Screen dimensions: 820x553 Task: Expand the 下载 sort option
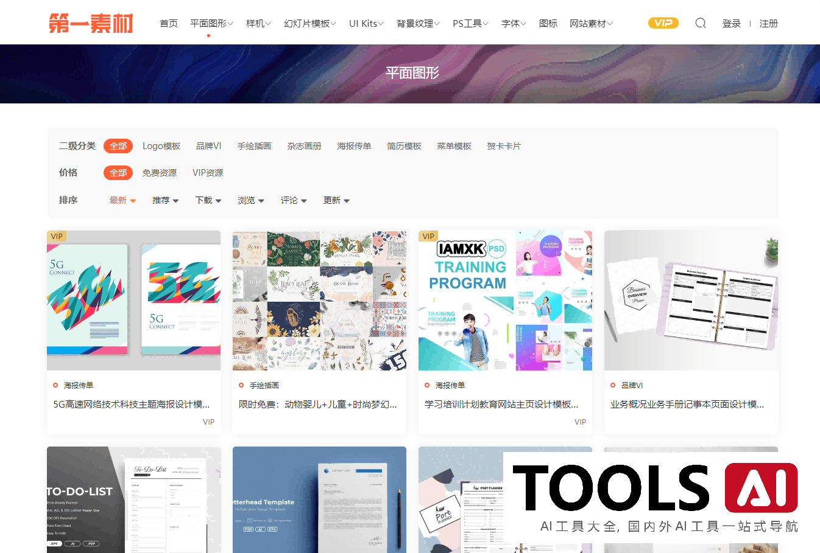(208, 200)
